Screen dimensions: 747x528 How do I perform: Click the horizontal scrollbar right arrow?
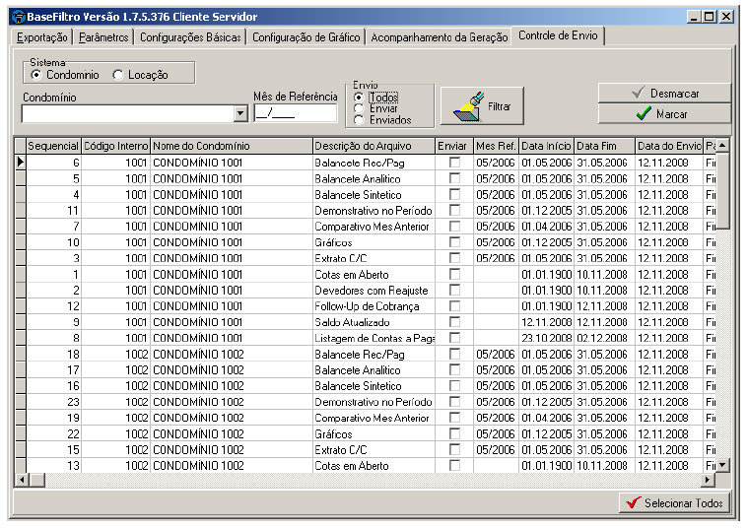pyautogui.click(x=707, y=480)
